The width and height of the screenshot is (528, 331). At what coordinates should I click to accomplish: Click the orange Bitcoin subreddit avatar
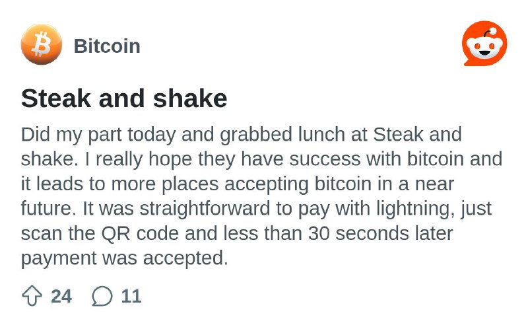point(42,44)
